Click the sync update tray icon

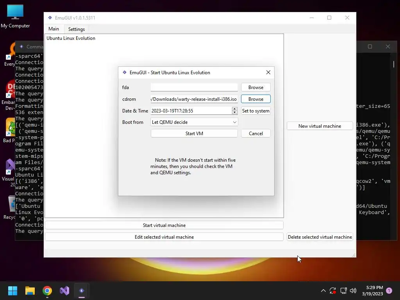click(333, 291)
